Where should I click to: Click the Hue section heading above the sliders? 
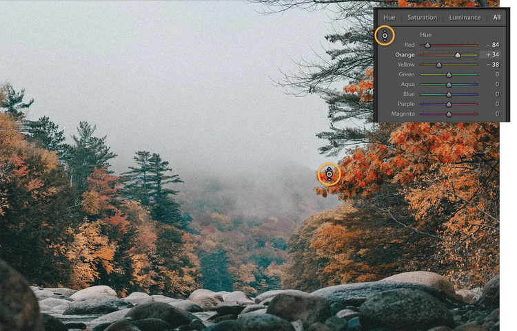(426, 34)
